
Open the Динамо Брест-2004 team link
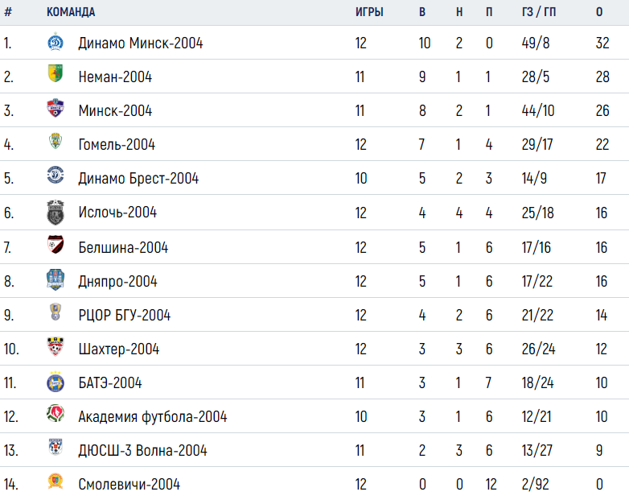[138, 178]
